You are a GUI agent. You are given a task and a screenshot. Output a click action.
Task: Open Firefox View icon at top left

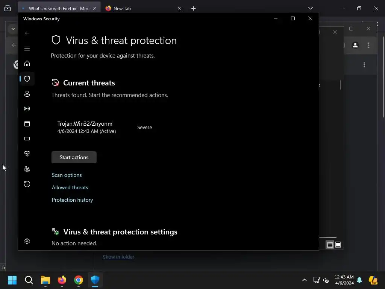click(x=8, y=8)
